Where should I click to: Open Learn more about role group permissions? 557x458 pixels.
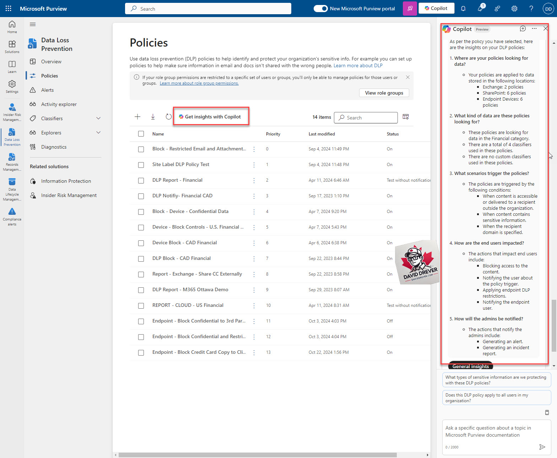tap(199, 83)
